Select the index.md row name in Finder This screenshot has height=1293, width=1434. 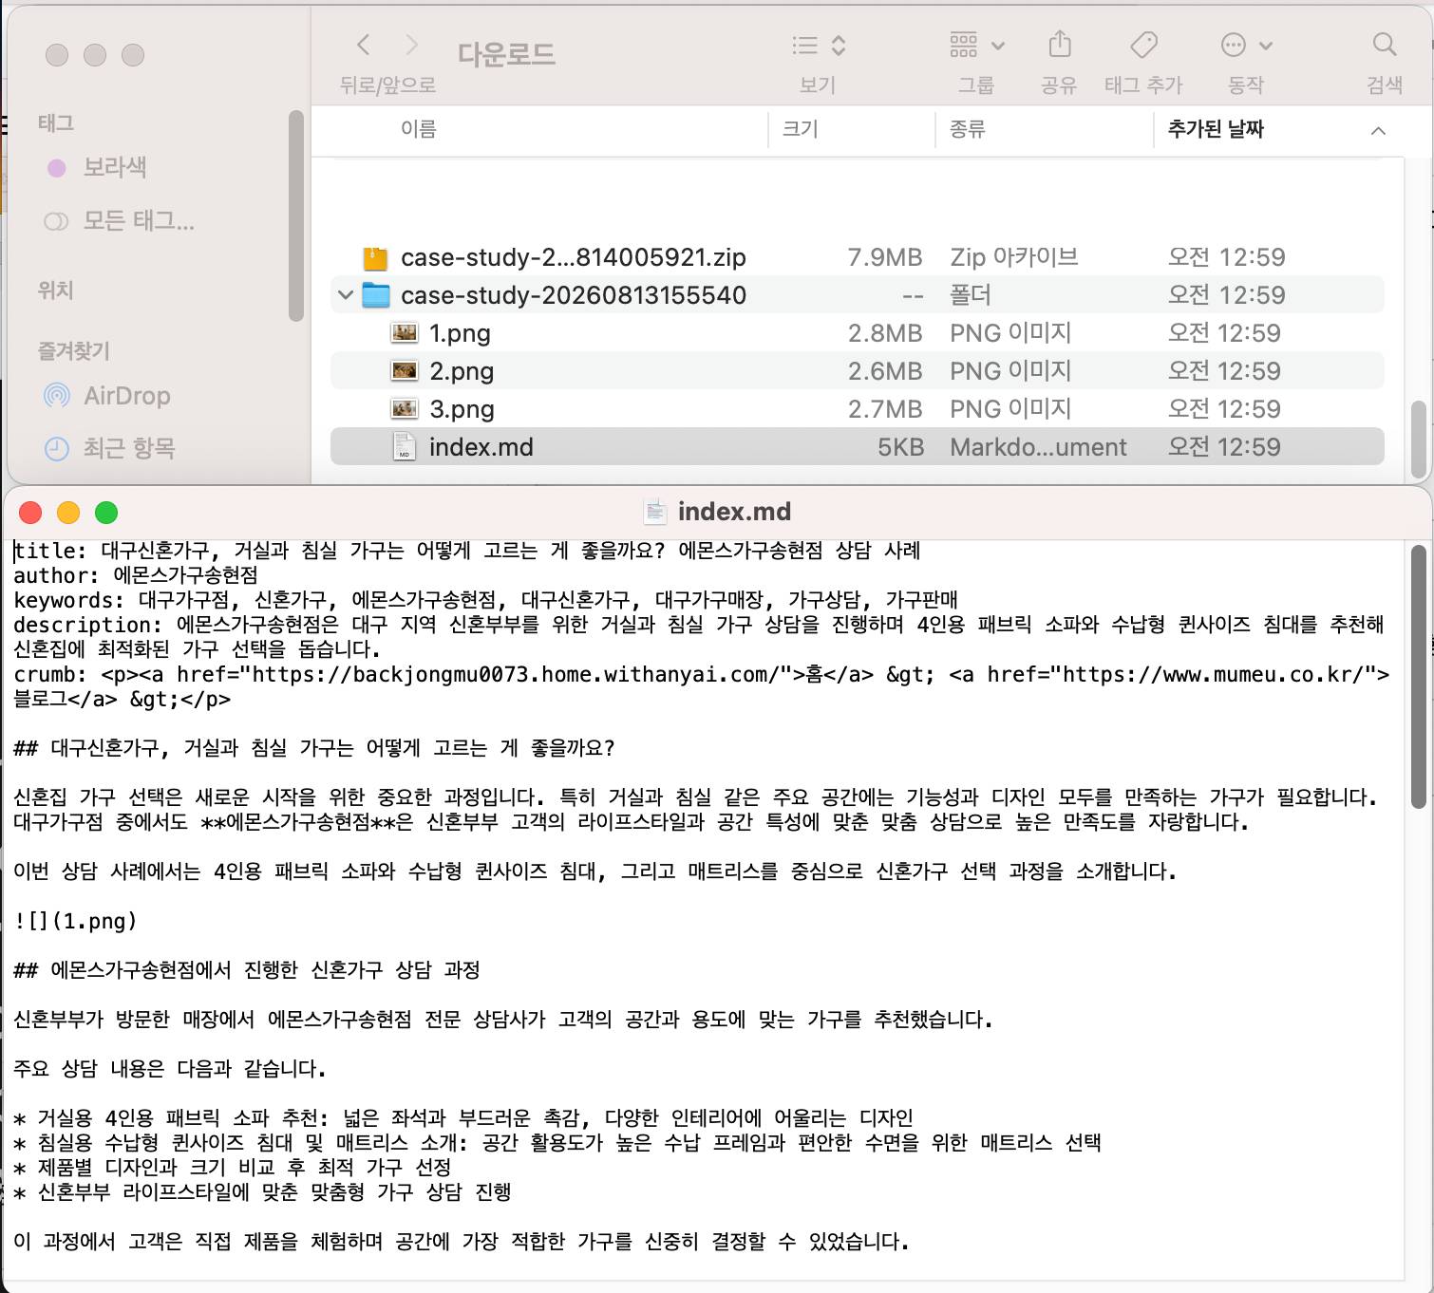[x=481, y=447]
